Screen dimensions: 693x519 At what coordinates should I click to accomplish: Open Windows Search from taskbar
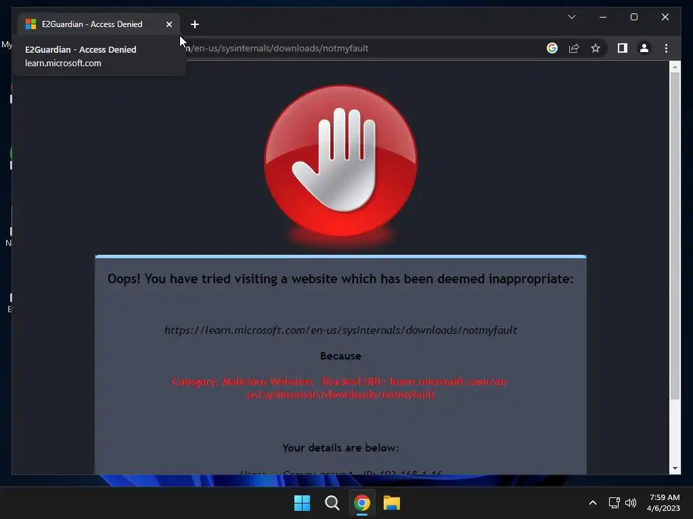tap(332, 503)
